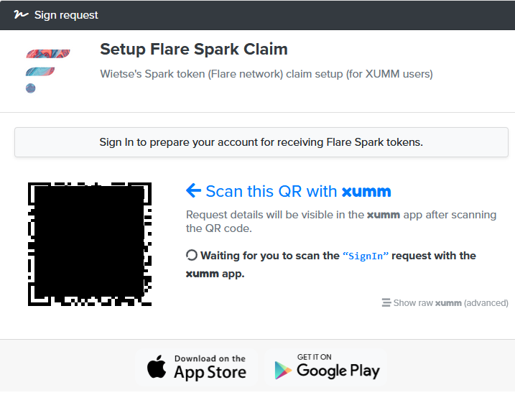Image resolution: width=515 pixels, height=408 pixels.
Task: Click the blue “SignIn” request label
Action: click(366, 256)
